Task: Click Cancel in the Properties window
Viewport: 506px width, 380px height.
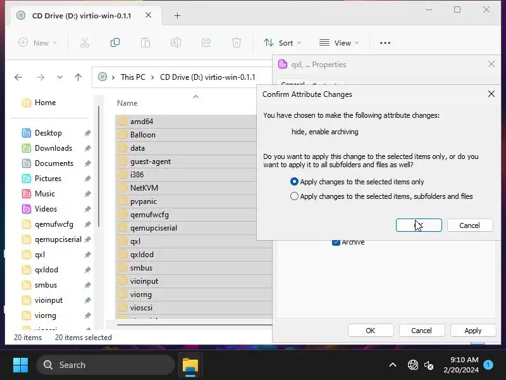Action: pos(421,330)
